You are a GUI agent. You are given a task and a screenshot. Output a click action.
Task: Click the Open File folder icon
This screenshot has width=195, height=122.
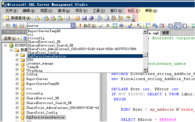click(x=77, y=18)
